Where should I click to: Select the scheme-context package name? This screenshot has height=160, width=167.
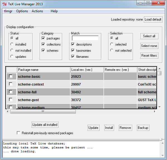tap(31, 84)
